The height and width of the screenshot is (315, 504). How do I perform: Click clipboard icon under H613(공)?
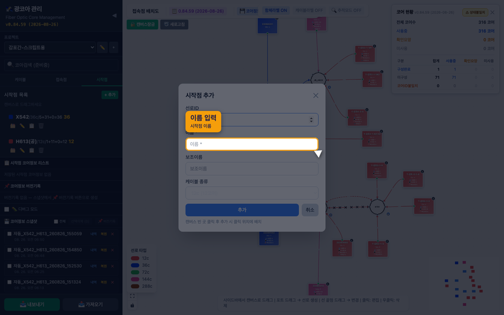(31, 150)
